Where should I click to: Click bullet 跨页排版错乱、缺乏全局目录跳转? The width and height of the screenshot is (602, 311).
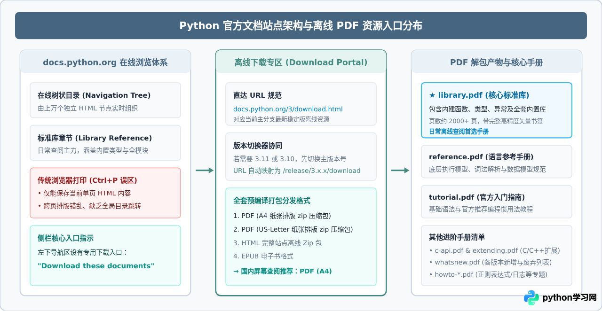point(89,206)
